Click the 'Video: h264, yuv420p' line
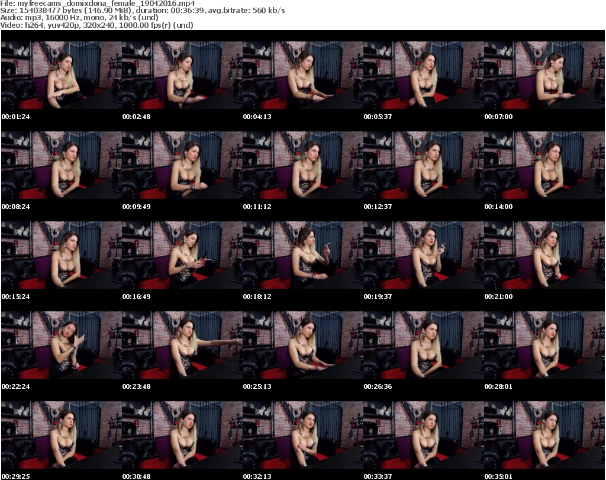 click(96, 25)
